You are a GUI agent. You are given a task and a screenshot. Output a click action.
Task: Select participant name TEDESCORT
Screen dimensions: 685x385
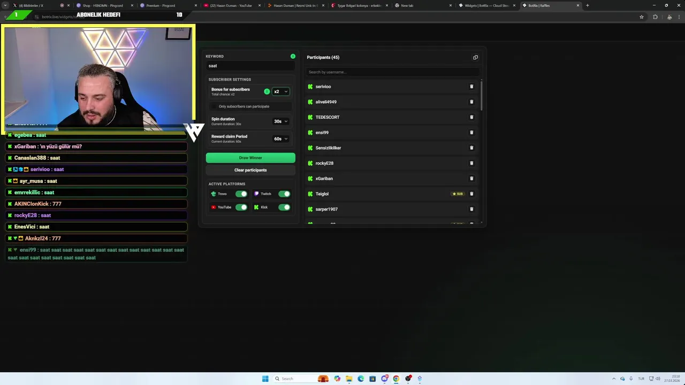(328, 117)
